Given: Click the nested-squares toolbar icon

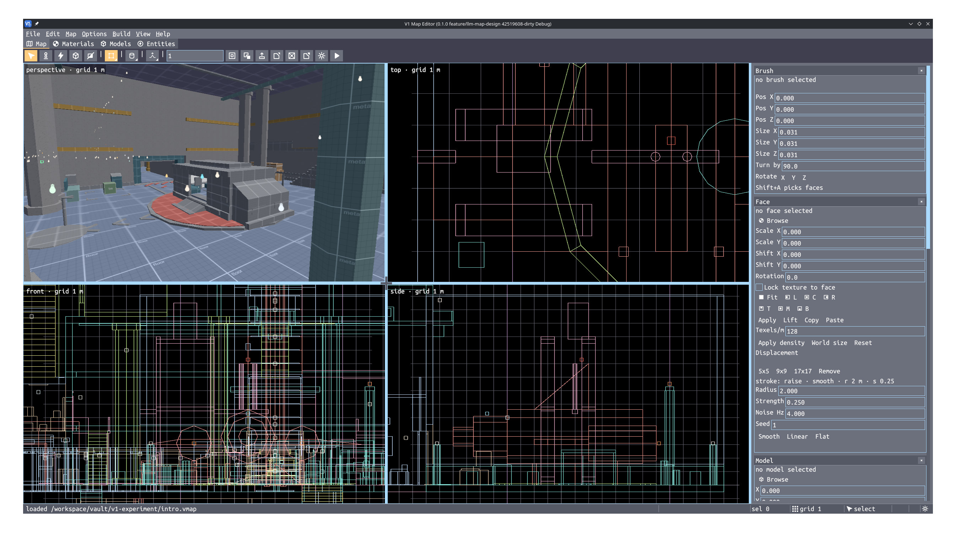Looking at the screenshot, I should point(232,56).
